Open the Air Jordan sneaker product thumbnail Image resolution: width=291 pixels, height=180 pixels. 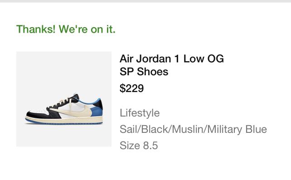pos(64,99)
